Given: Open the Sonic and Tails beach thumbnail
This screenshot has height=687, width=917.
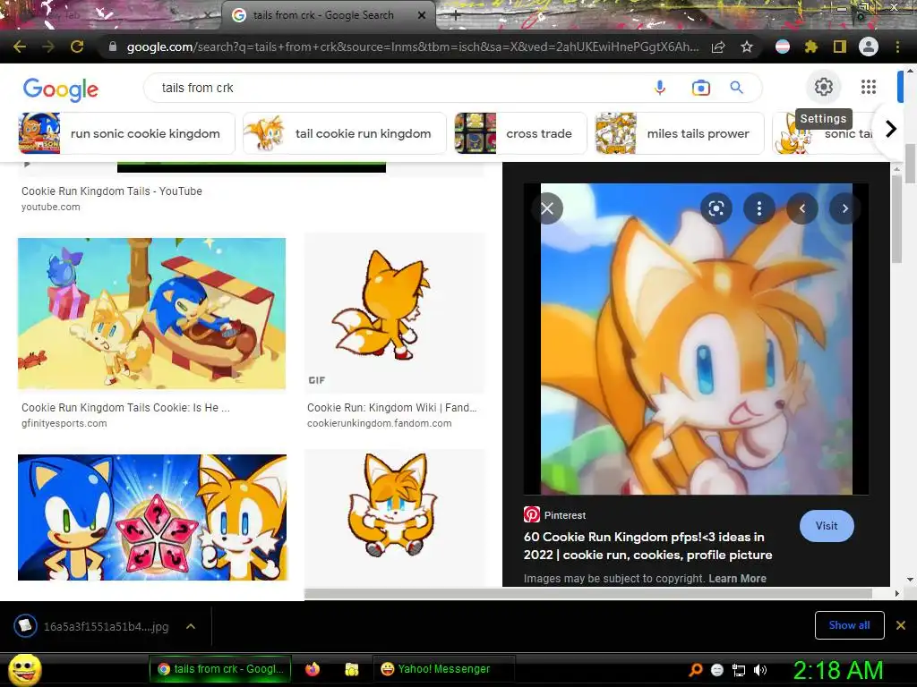Looking at the screenshot, I should (152, 313).
